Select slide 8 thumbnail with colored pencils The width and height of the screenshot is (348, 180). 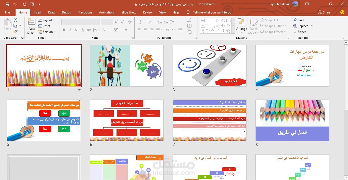tap(292, 120)
